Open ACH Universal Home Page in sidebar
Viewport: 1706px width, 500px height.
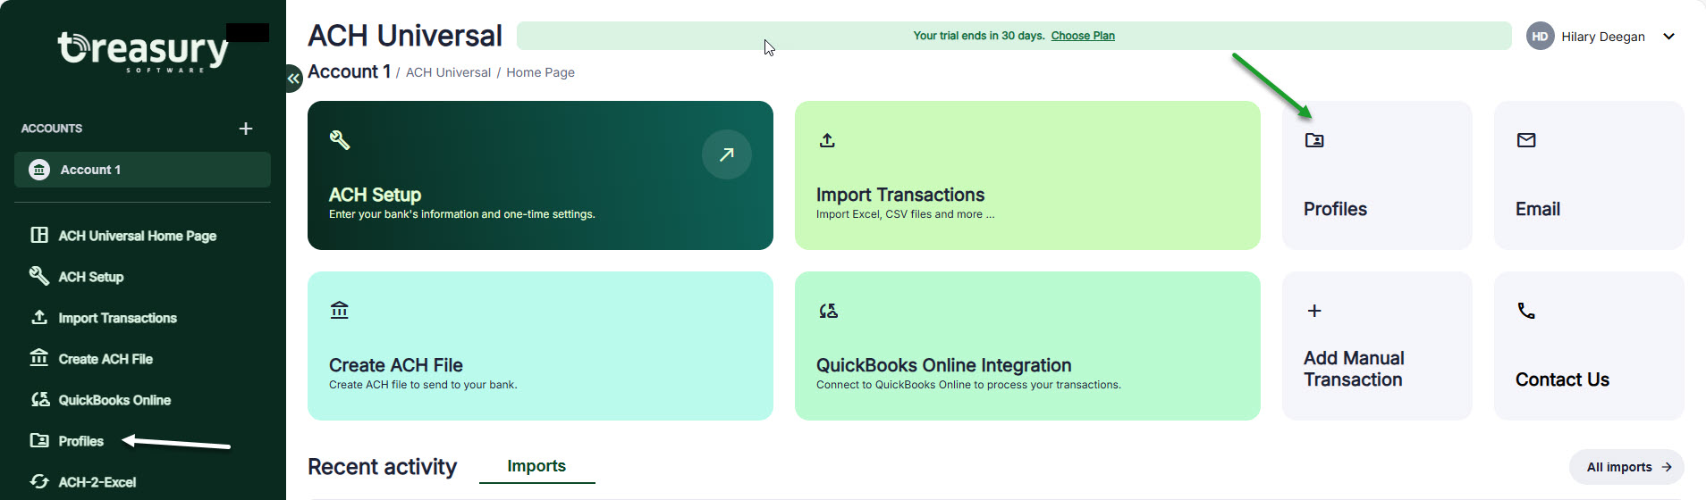138,236
